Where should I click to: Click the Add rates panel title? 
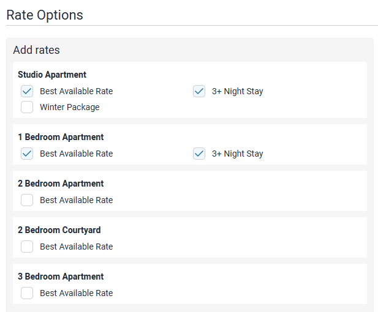click(36, 50)
